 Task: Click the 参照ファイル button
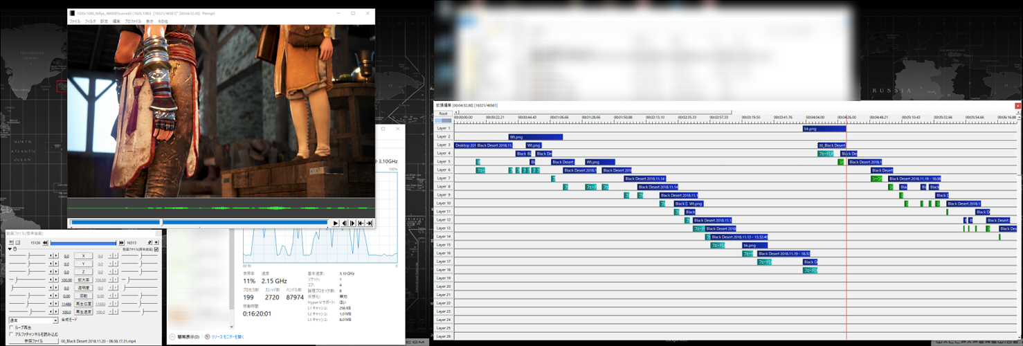coord(34,340)
